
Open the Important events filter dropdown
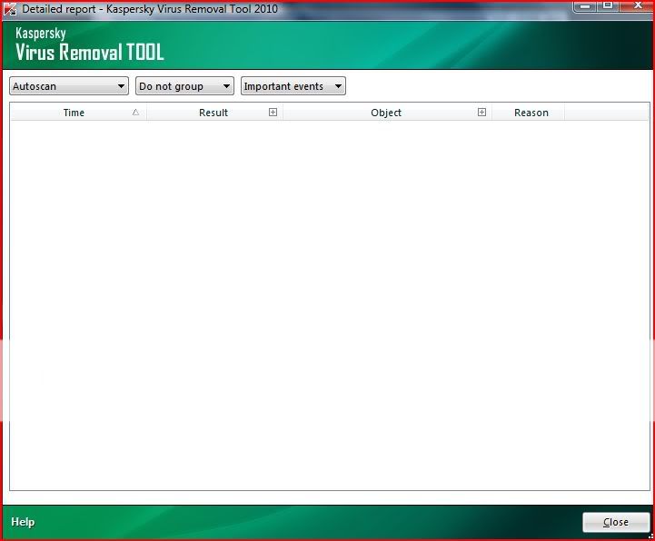point(293,86)
